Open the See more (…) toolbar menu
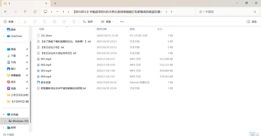The image size is (261, 136). pyautogui.click(x=122, y=22)
